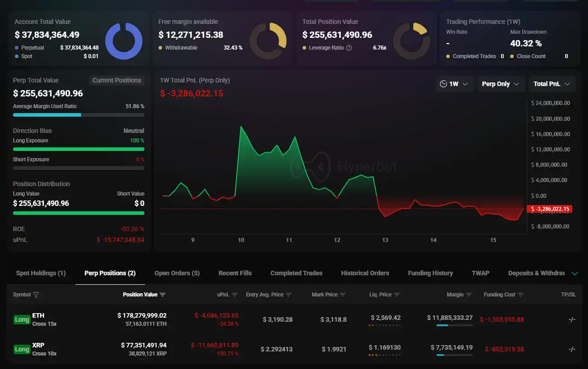Click ETH entry price $3,190.28
The width and height of the screenshot is (588, 369).
coord(278,319)
